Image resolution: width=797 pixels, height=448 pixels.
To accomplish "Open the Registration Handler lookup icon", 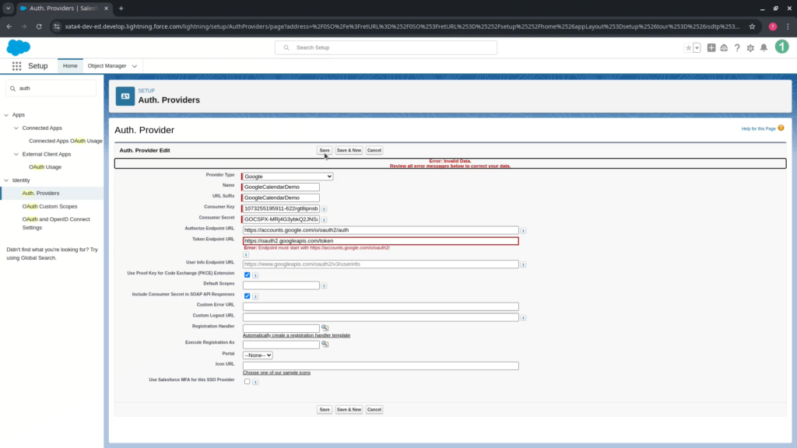I will pyautogui.click(x=325, y=328).
